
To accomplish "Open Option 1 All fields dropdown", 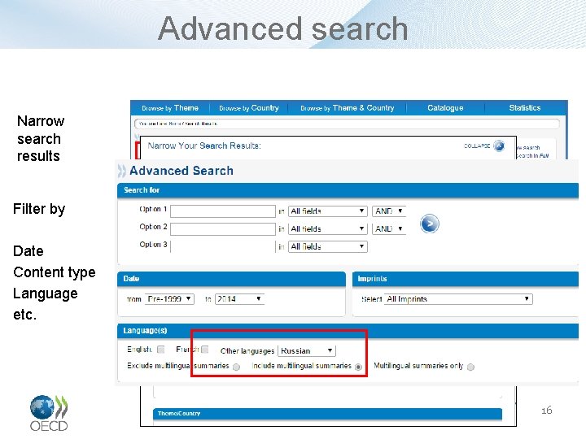I will click(328, 211).
